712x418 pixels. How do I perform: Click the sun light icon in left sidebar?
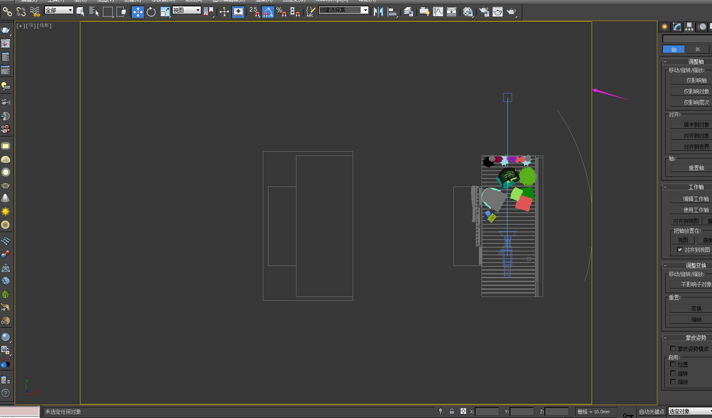(x=6, y=212)
